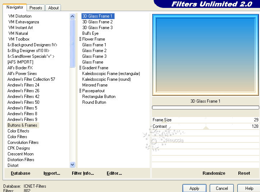The image size is (260, 192).
Task: Click the category list scroll-up arrow
Action: click(x=72, y=16)
